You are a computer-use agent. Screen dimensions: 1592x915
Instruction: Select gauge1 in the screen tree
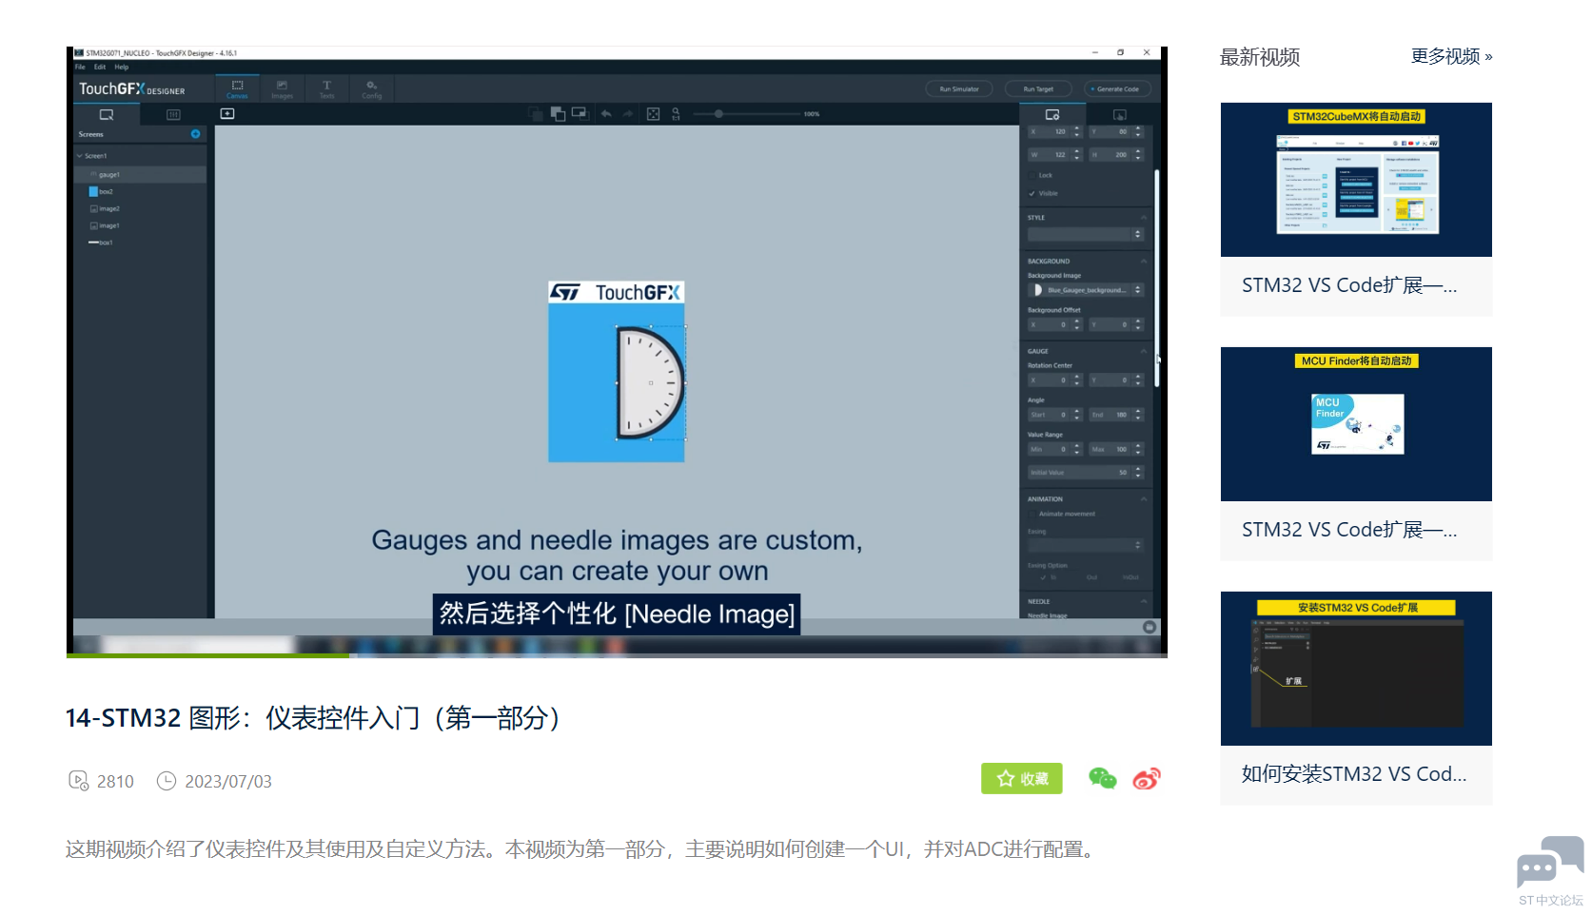[x=141, y=175]
